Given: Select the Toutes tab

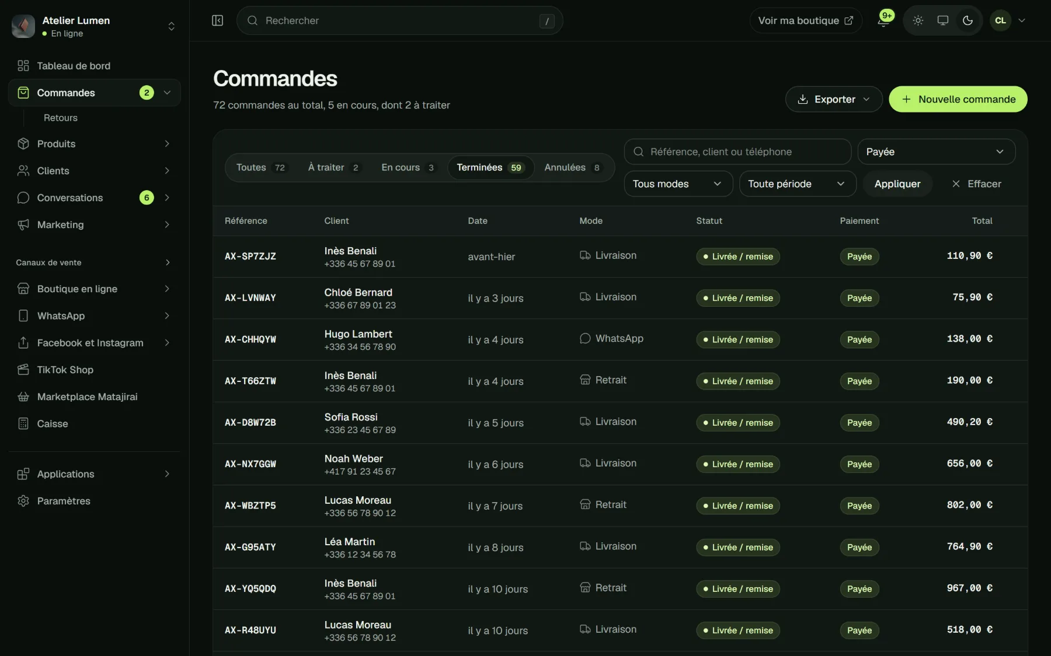Looking at the screenshot, I should pyautogui.click(x=261, y=167).
